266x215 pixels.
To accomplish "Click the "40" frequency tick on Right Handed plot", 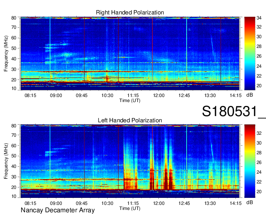I will click(14, 59).
